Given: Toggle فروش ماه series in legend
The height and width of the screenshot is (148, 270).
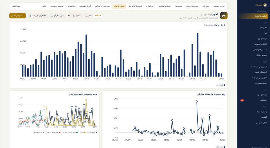Looking at the screenshot, I should (220, 85).
